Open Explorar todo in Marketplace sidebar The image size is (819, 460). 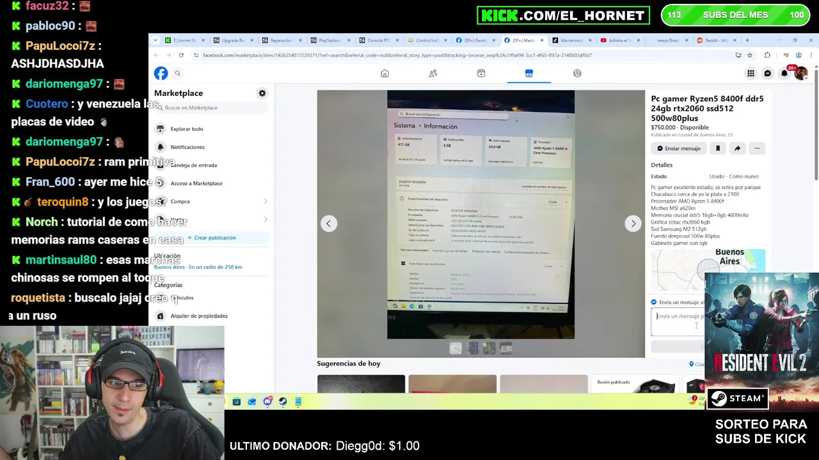coord(211,129)
